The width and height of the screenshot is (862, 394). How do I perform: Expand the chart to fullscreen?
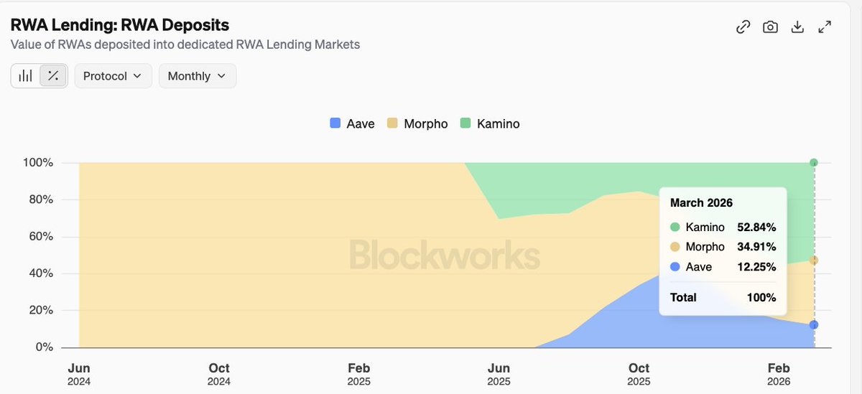825,27
